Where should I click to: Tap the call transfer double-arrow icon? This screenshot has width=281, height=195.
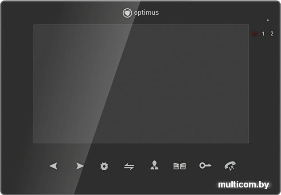coord(129,166)
